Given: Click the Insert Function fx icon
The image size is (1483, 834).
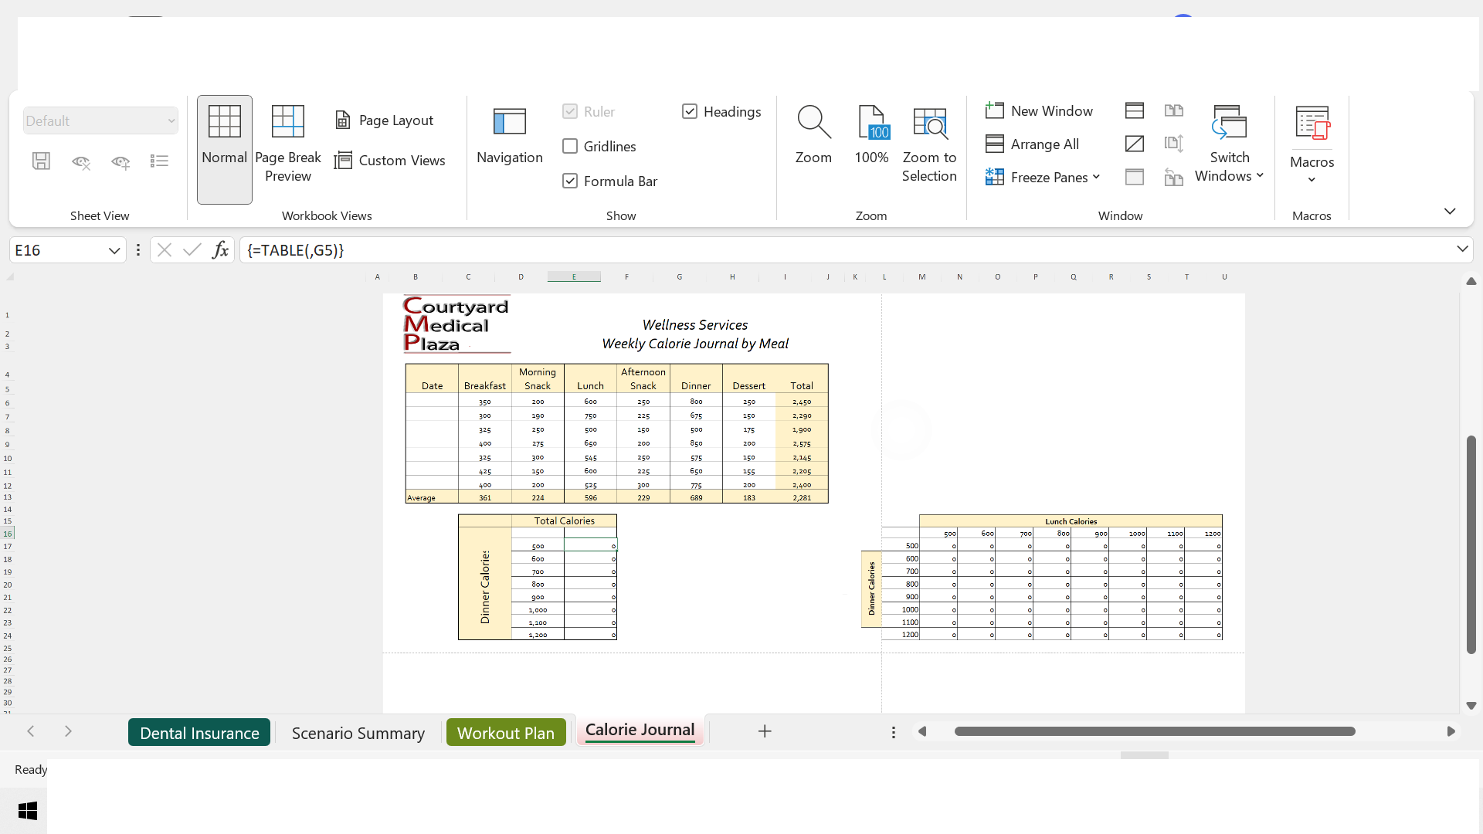Looking at the screenshot, I should click(220, 250).
